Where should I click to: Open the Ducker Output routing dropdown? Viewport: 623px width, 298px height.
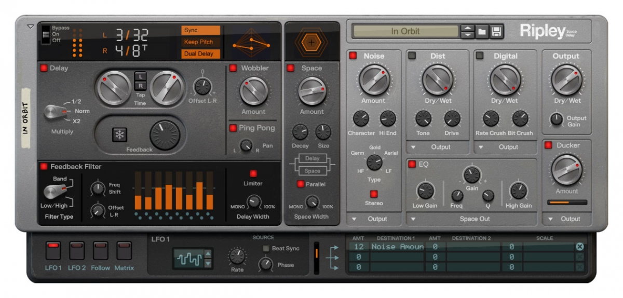pos(567,219)
